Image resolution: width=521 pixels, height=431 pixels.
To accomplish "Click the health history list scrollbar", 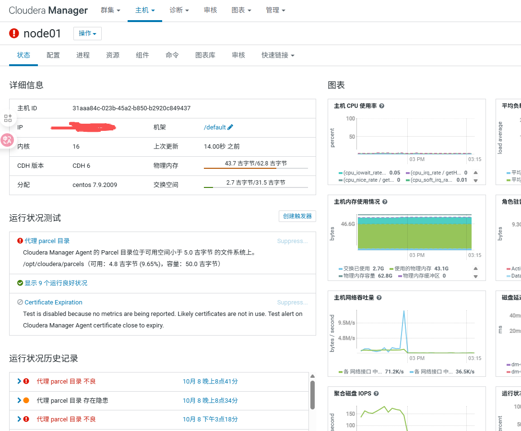I will click(312, 395).
